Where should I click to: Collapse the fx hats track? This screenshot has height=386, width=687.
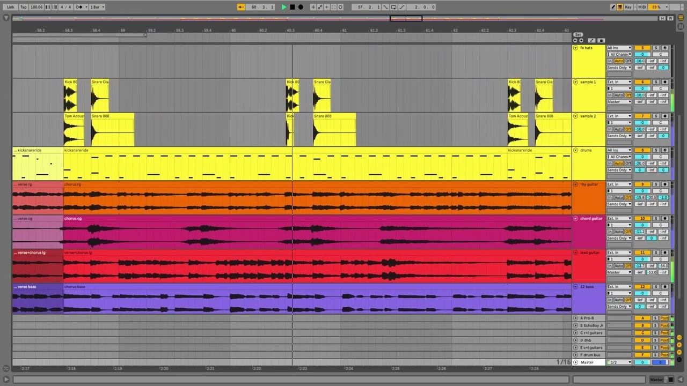(x=575, y=48)
